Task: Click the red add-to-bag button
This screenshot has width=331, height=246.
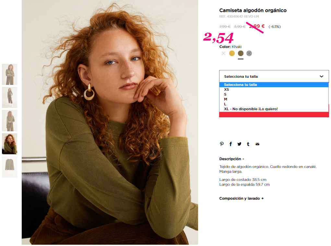Action: click(x=274, y=114)
